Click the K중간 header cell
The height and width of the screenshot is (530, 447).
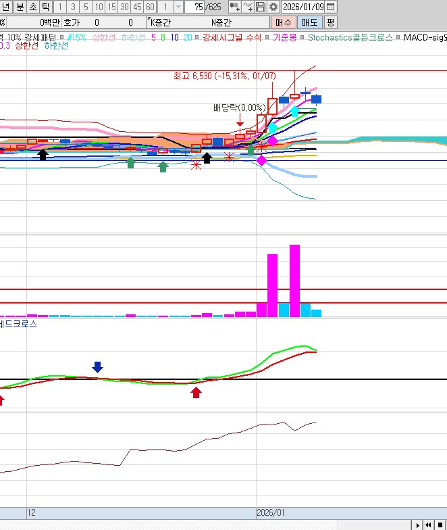[x=161, y=22]
